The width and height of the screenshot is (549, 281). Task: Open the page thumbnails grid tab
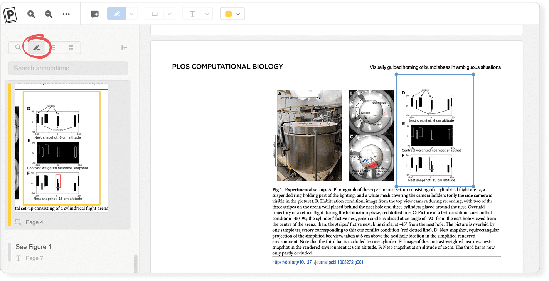71,47
